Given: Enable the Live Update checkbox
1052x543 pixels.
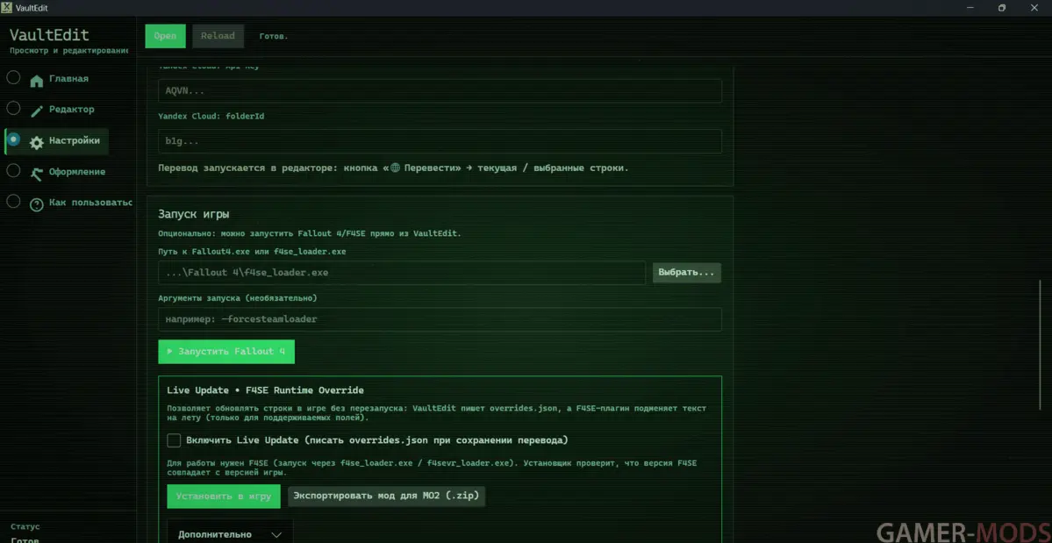Looking at the screenshot, I should [x=174, y=440].
